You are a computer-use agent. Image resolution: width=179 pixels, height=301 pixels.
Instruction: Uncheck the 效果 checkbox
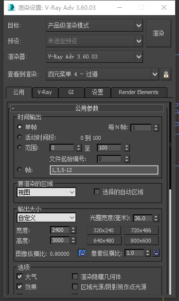coord(19,286)
